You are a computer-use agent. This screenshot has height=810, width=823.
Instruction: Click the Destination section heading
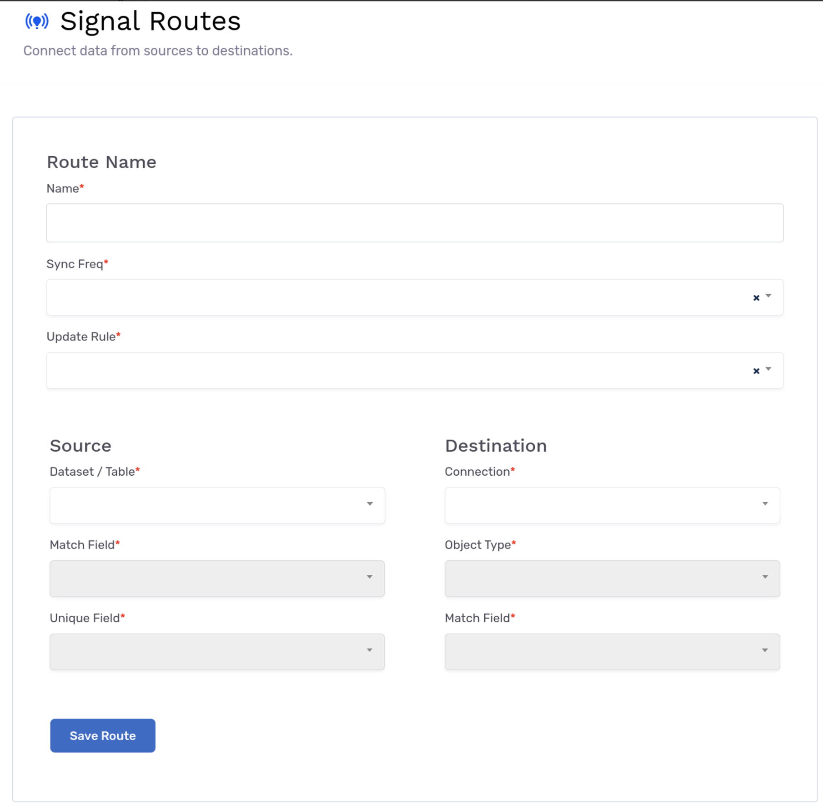(496, 446)
